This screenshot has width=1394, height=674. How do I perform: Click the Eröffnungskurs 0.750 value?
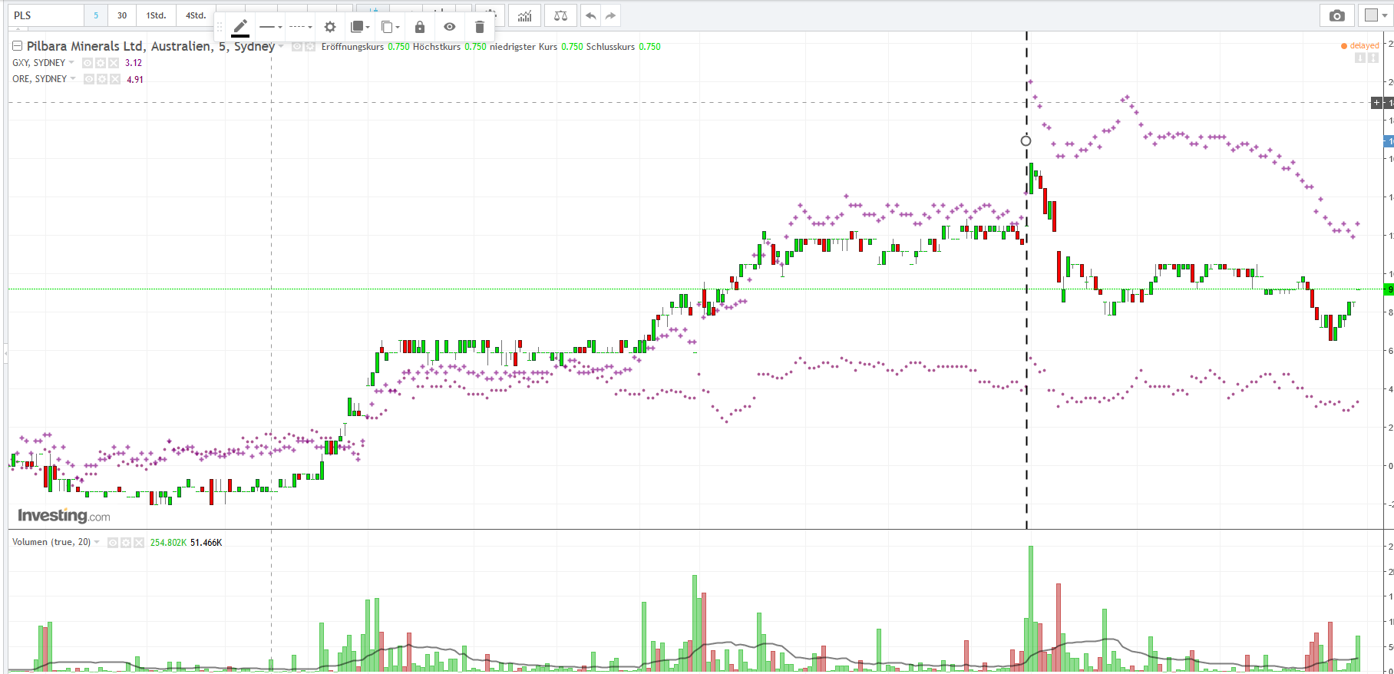point(399,47)
